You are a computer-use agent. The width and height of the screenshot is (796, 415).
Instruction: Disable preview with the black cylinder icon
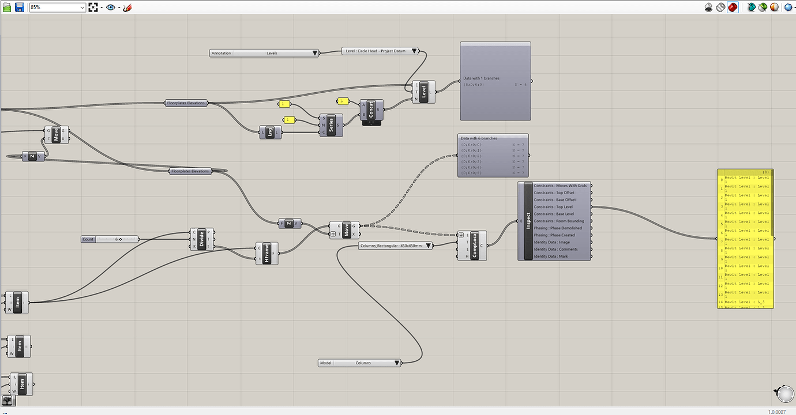pyautogui.click(x=709, y=7)
